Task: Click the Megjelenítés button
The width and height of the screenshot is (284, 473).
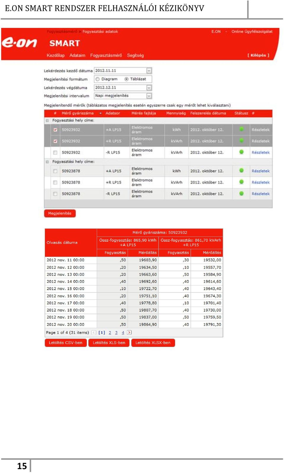Action: pos(60,213)
